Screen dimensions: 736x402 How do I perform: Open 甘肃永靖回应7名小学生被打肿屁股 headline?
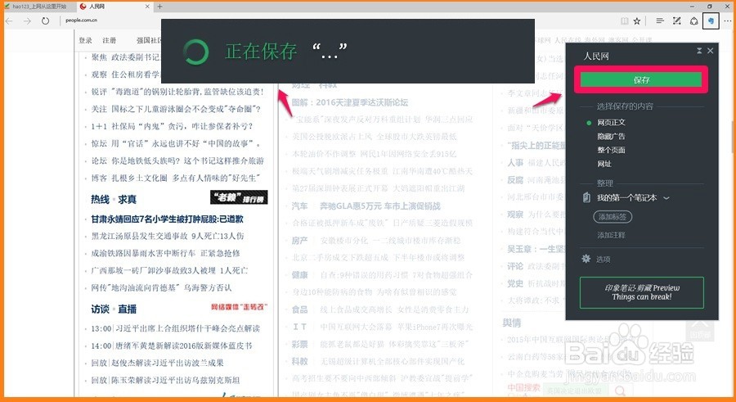[167, 219]
